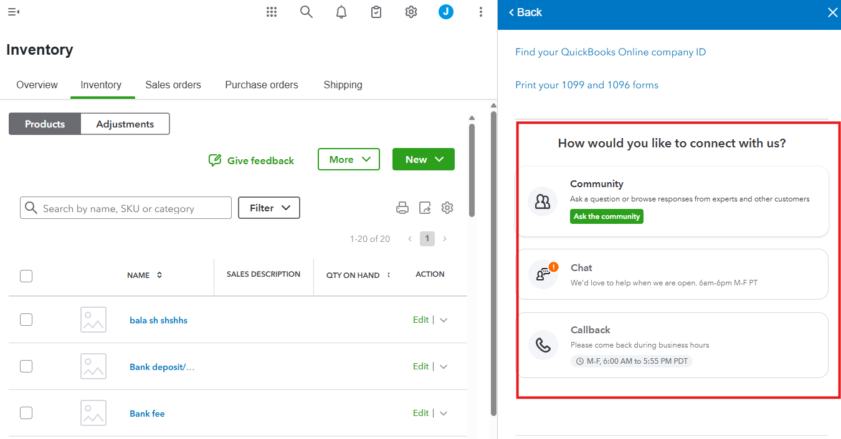This screenshot has height=439, width=841.
Task: Check the box for Bank deposit row
Action: [26, 366]
